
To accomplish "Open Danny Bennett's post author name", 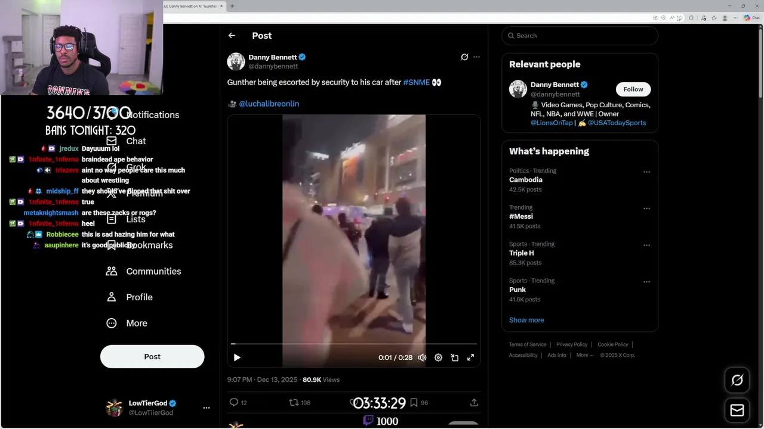I will tap(273, 57).
